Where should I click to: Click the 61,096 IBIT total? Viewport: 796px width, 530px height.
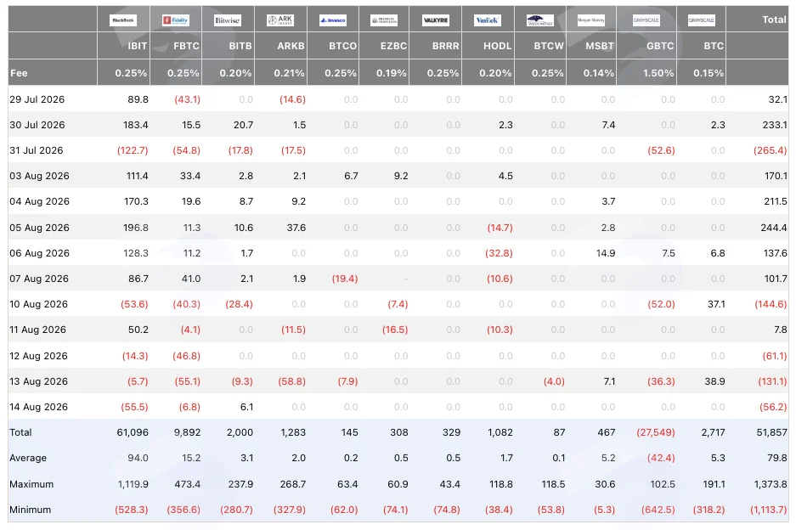(x=133, y=432)
